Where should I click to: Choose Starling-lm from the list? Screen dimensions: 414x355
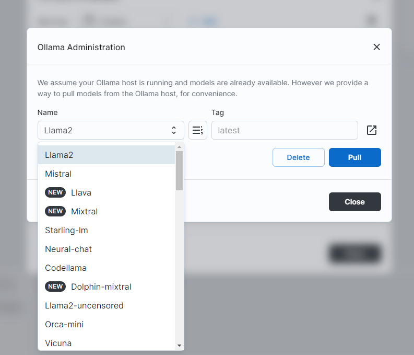click(x=107, y=230)
